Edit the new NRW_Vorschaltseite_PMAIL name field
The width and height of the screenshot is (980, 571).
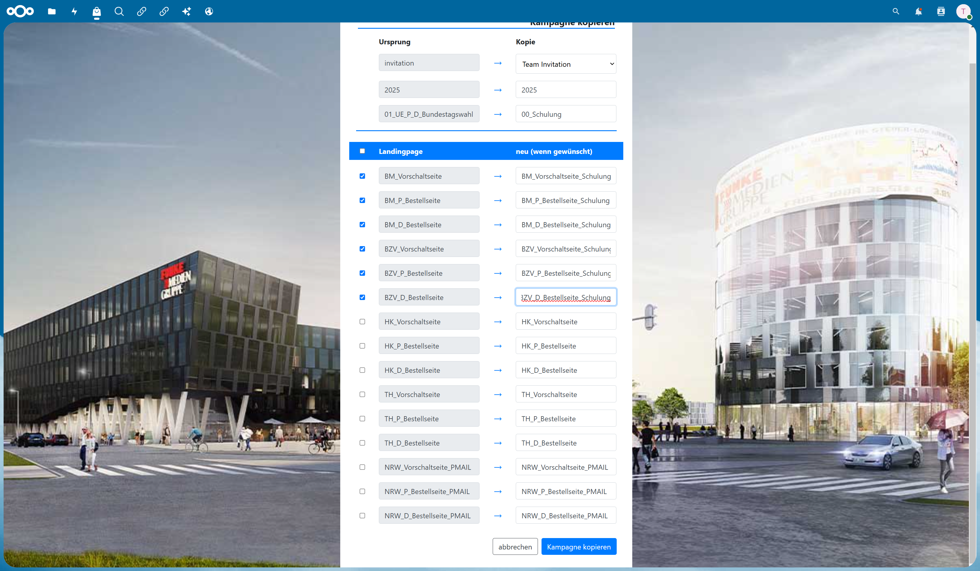click(x=566, y=467)
